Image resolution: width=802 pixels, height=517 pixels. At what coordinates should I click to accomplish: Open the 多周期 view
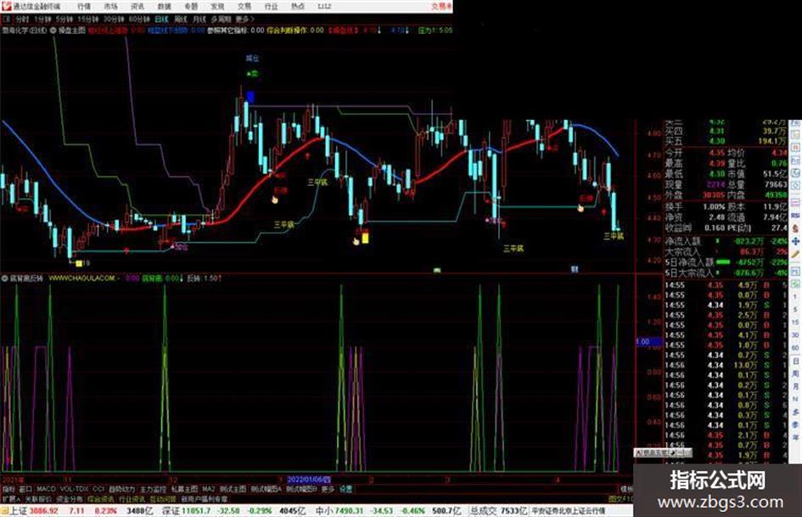pos(221,20)
